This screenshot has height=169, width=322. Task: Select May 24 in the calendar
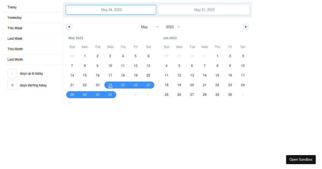(110, 85)
